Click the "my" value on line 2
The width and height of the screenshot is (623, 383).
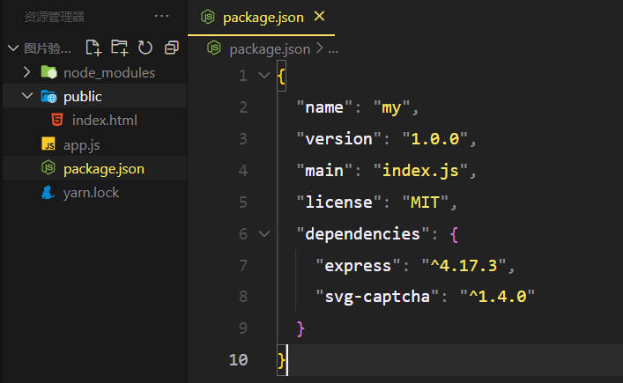coord(392,107)
